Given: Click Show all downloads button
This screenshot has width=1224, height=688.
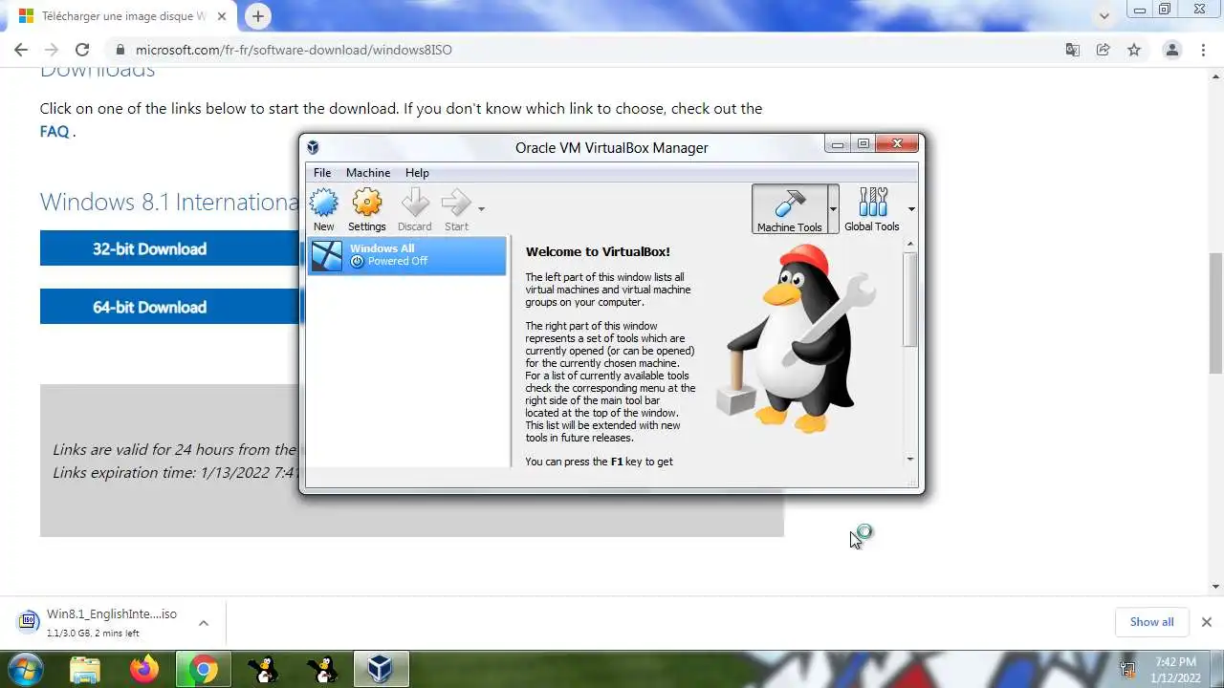Looking at the screenshot, I should click(1151, 622).
